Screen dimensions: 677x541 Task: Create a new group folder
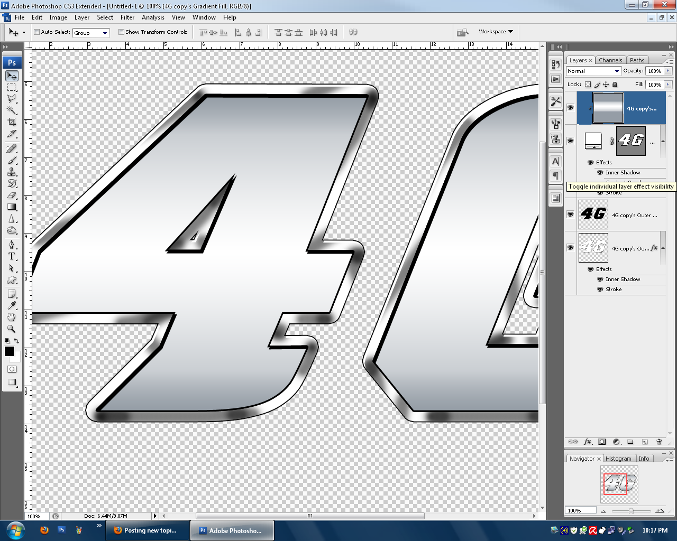pos(630,442)
